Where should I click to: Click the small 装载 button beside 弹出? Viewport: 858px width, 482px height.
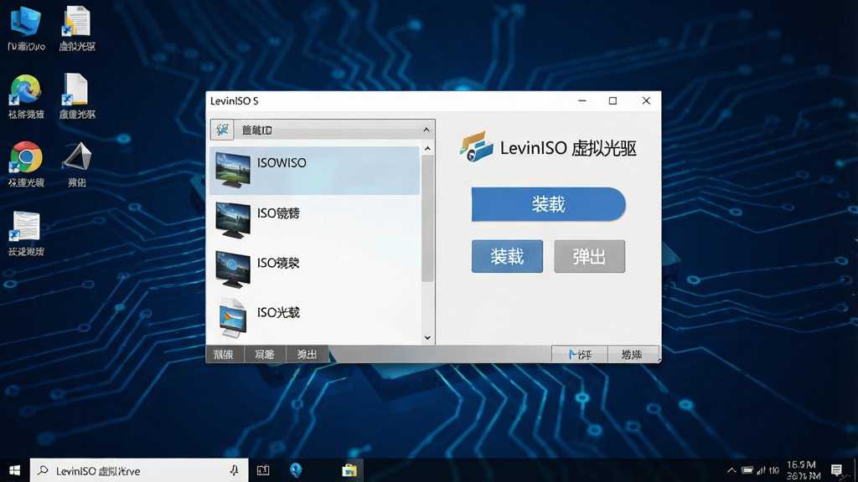pyautogui.click(x=507, y=256)
